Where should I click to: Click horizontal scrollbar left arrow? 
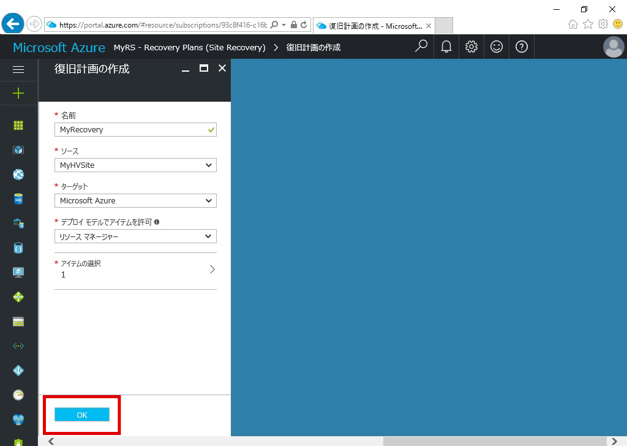point(51,441)
